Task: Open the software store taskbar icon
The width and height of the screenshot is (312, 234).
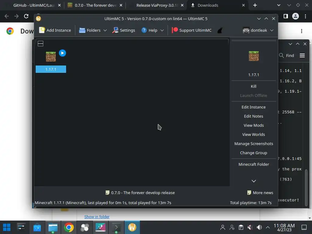Action: click(x=37, y=227)
